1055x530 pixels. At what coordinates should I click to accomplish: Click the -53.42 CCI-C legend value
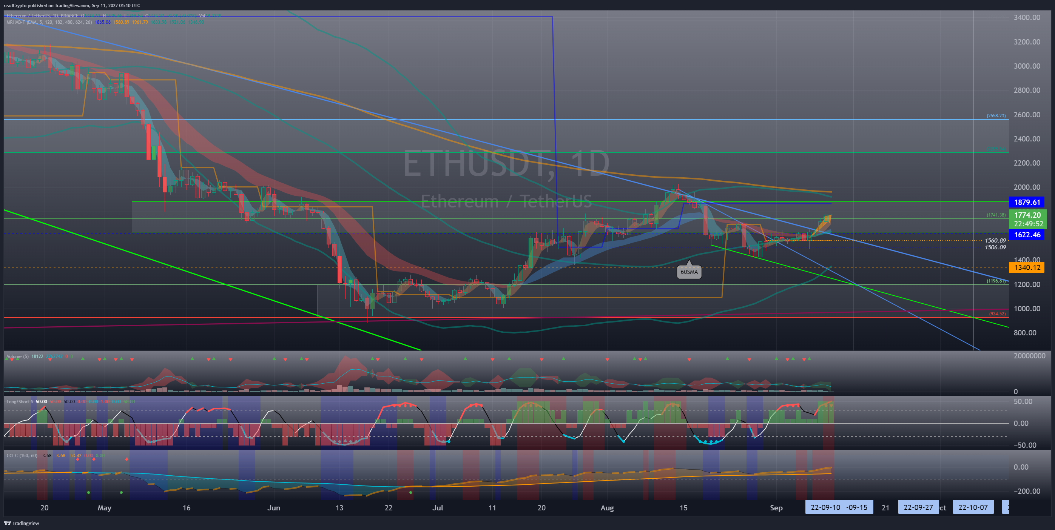[75, 456]
